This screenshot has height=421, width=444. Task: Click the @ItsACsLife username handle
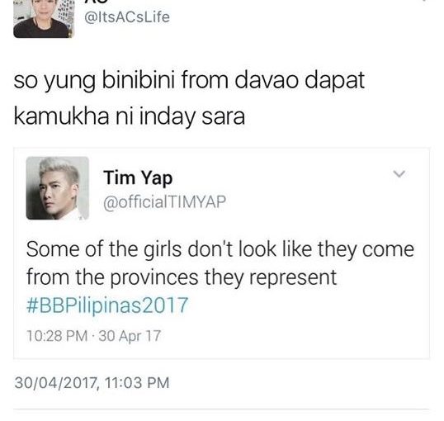127,17
